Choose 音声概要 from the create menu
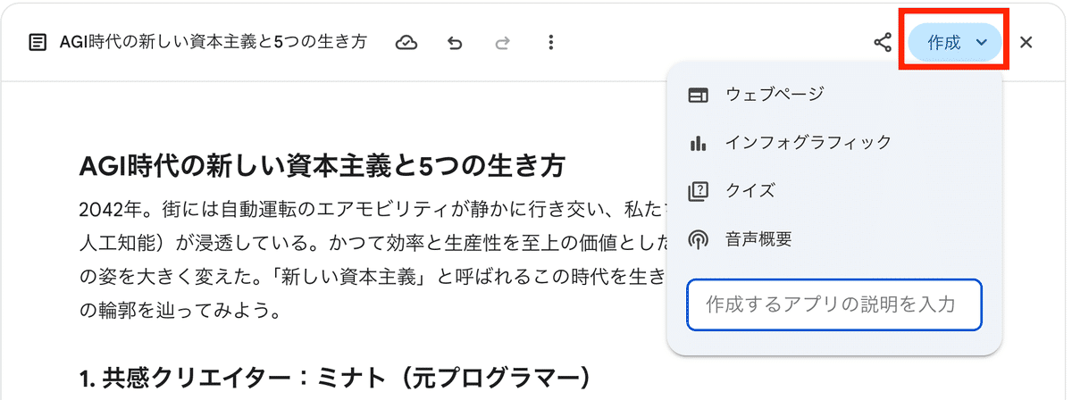Screen dimensions: 1072x400 point(758,239)
